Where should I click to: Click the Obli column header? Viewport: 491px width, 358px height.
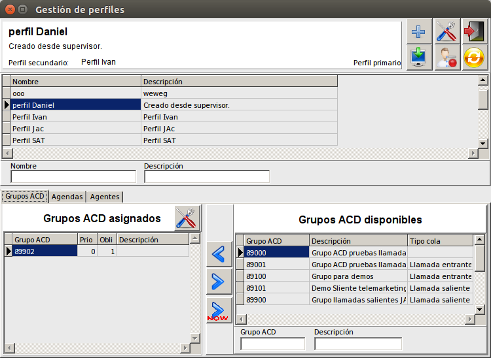click(107, 240)
